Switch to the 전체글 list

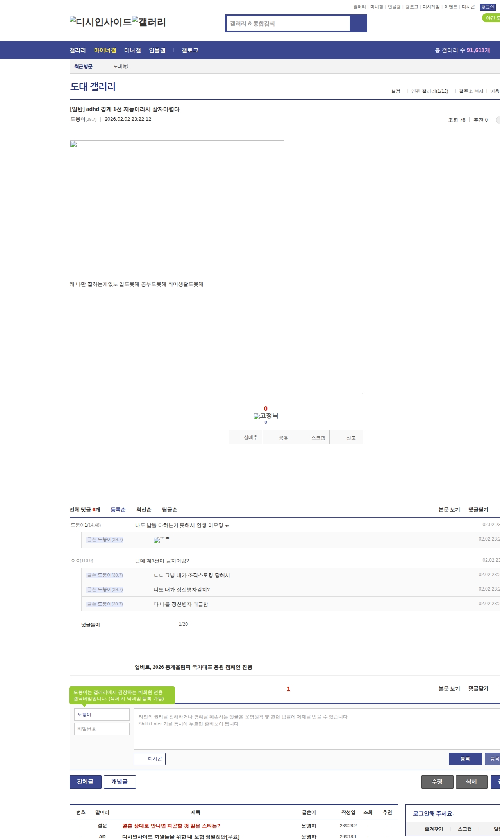click(86, 782)
